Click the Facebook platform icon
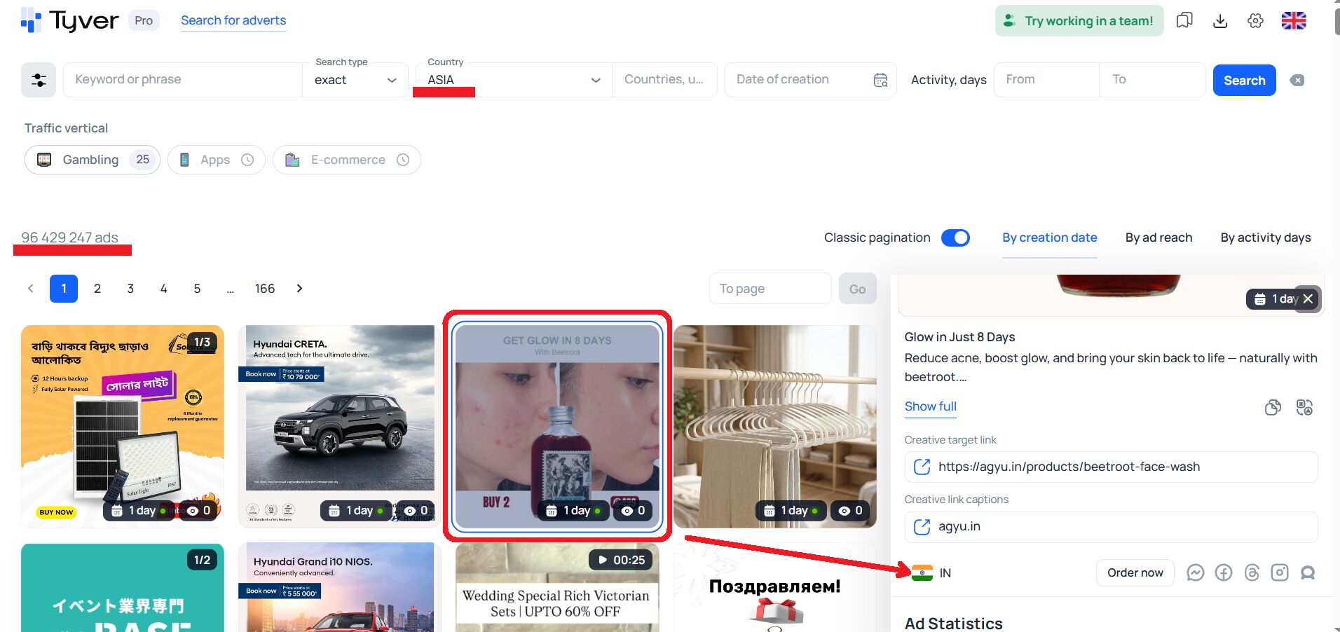1340x632 pixels. [1224, 572]
